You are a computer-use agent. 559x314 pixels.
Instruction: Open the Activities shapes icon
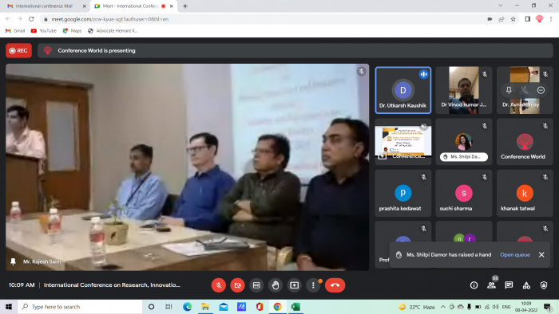pos(526,285)
